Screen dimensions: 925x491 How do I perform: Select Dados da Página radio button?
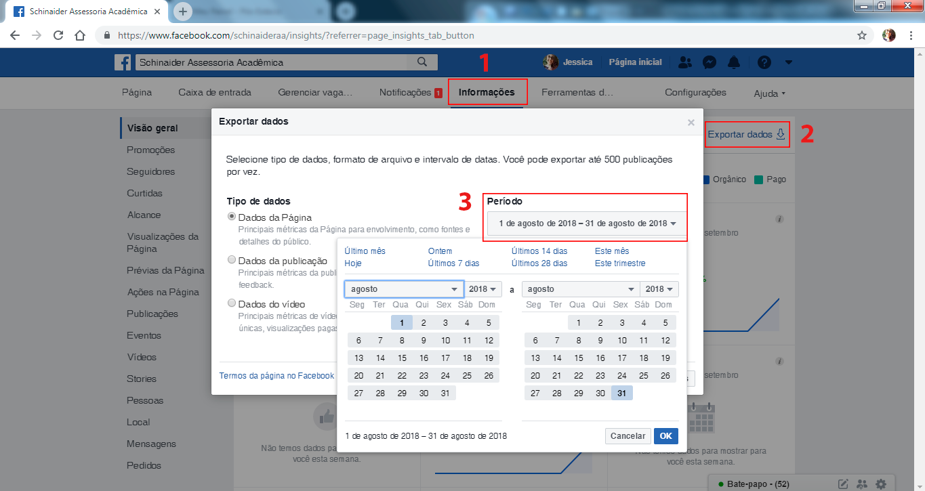pos(232,217)
